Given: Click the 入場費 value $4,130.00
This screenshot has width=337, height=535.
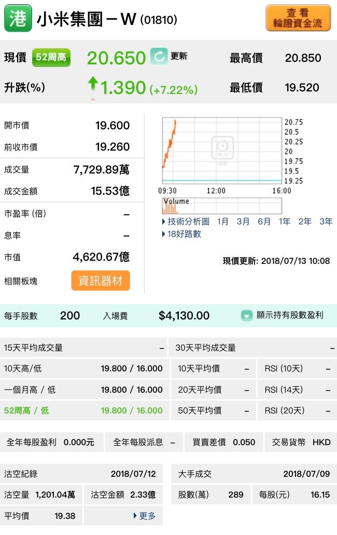Looking at the screenshot, I should pos(184,316).
